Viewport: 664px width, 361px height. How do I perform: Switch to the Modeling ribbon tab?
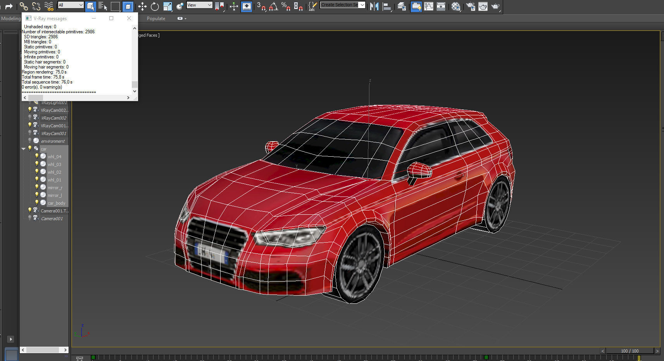[11, 18]
